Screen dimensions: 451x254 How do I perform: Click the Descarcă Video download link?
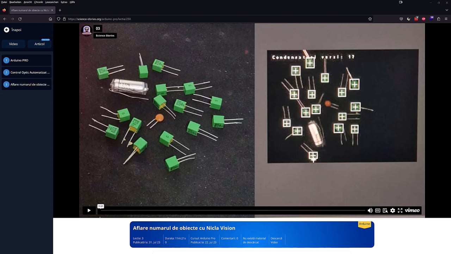pos(276,240)
